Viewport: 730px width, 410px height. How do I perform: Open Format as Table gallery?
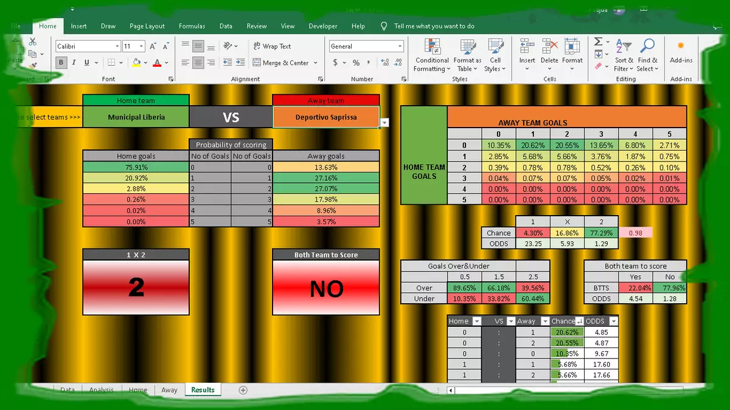tap(467, 56)
